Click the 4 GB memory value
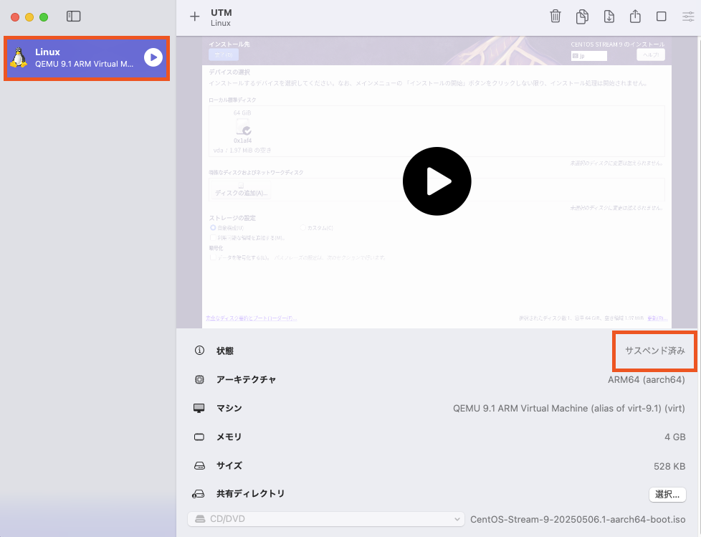This screenshot has height=537, width=701. 674,437
